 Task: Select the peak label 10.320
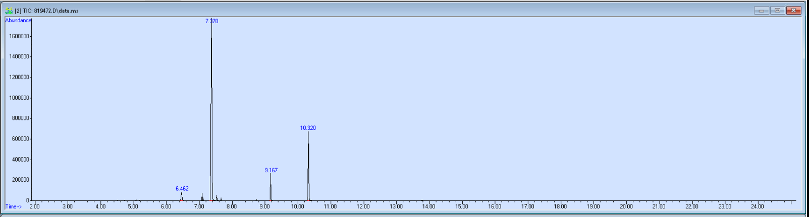pyautogui.click(x=308, y=128)
